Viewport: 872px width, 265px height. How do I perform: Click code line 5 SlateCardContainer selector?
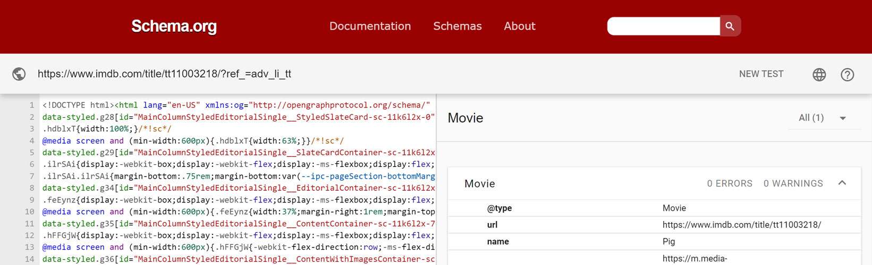point(239,152)
